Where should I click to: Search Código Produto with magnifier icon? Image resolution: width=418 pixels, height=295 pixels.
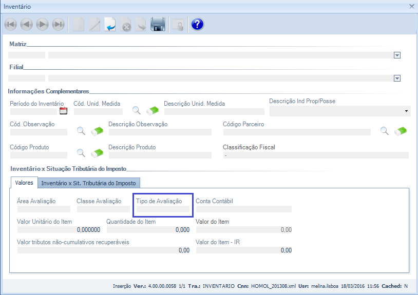click(x=81, y=153)
